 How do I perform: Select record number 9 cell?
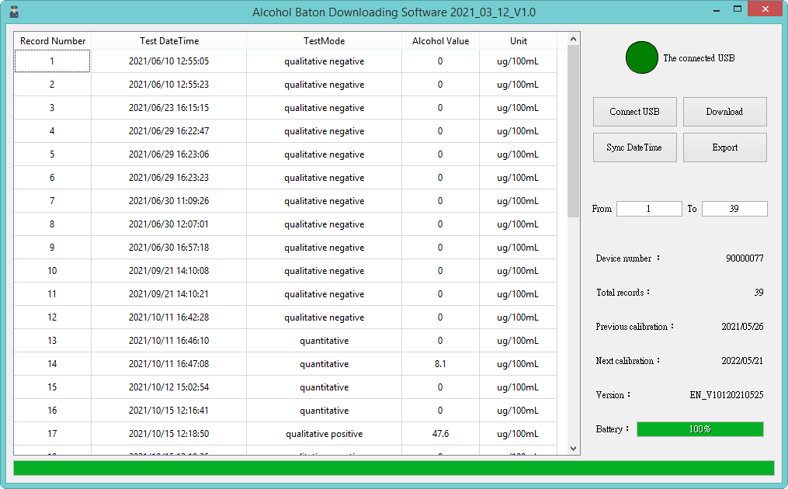click(x=52, y=248)
